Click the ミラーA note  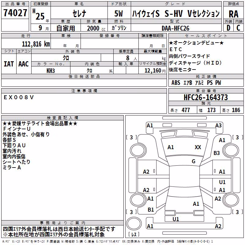12,168
